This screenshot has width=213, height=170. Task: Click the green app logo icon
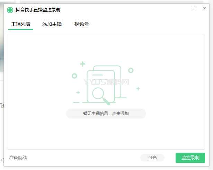(10, 10)
